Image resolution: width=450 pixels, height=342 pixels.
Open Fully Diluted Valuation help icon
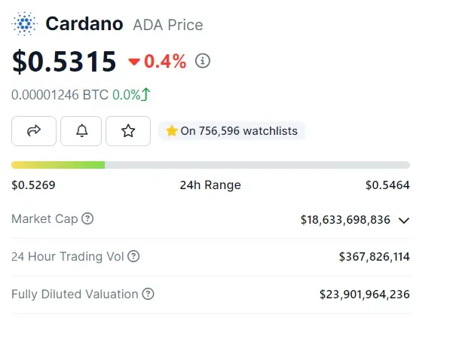[148, 294]
